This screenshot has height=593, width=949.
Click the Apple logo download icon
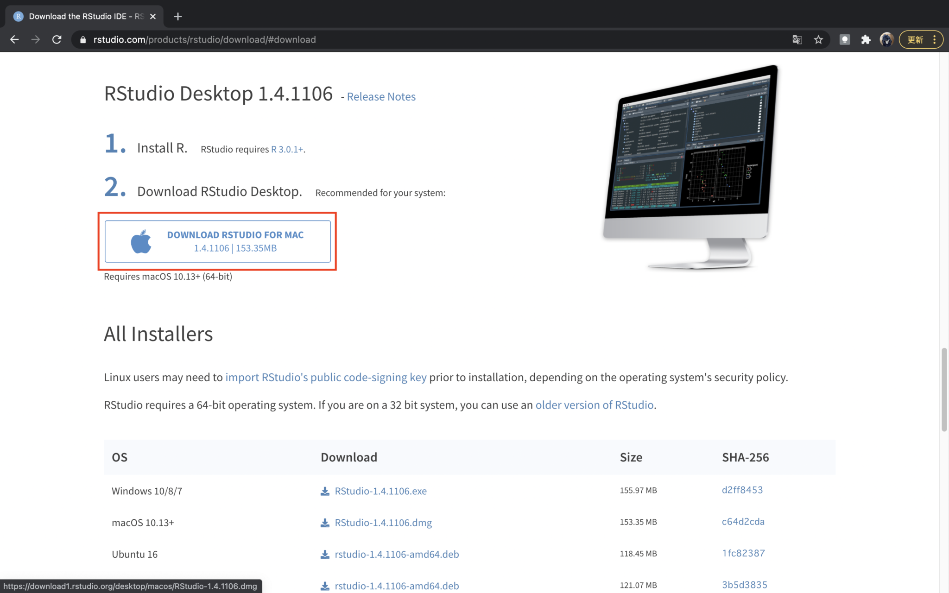pos(141,241)
